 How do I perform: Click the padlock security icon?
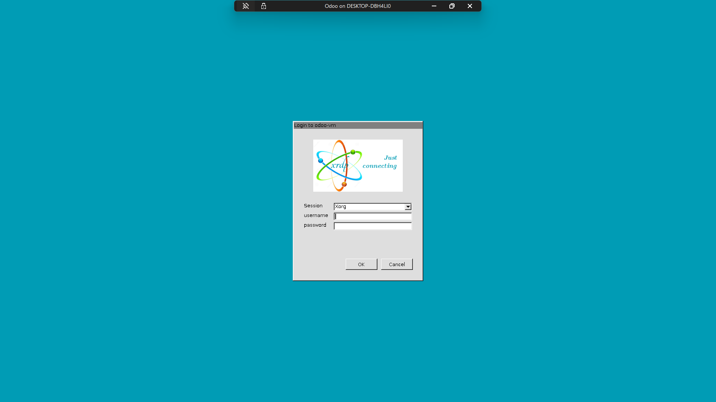pos(264,6)
